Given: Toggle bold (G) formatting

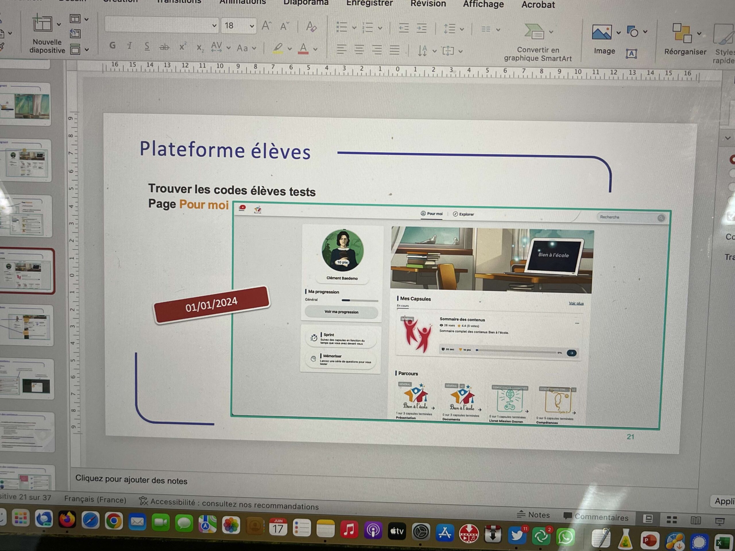Looking at the screenshot, I should (x=113, y=46).
